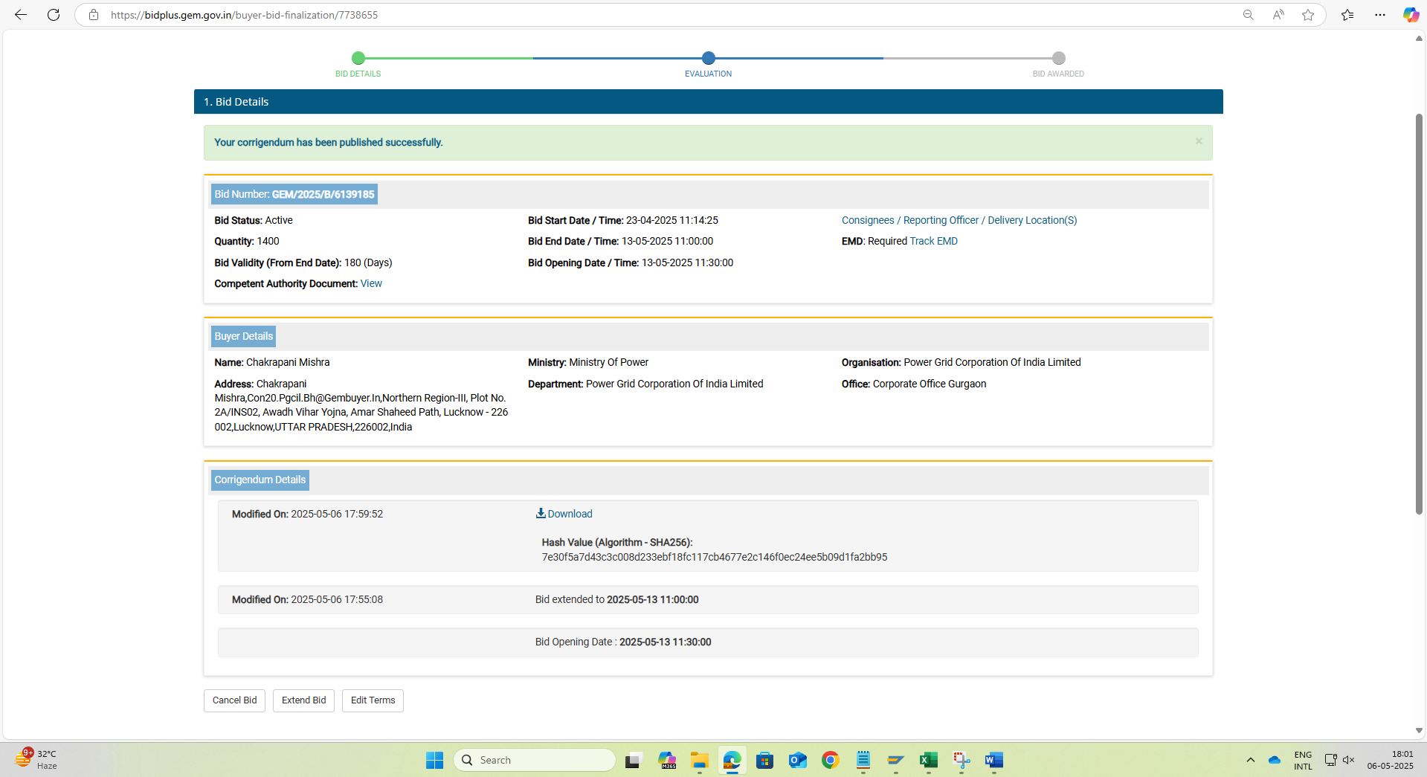Open clock and date 18:01 06-05-2025

(x=1390, y=760)
